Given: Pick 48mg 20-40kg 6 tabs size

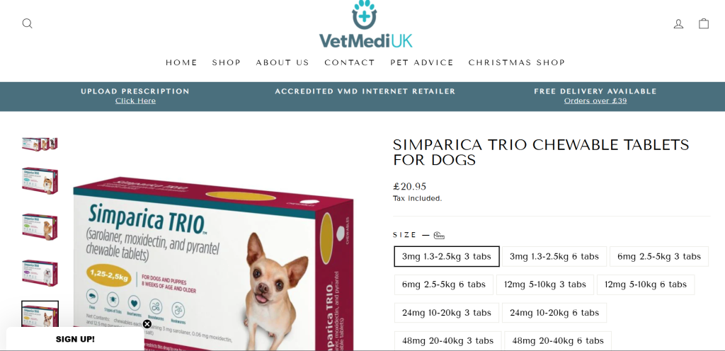Looking at the screenshot, I should [558, 341].
